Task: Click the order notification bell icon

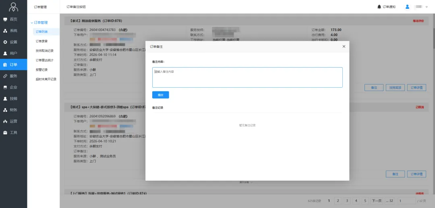Action: (x=379, y=7)
